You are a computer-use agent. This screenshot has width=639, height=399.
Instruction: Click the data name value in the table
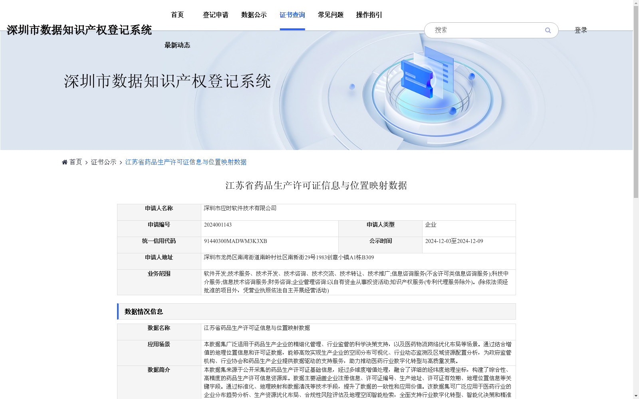(257, 328)
